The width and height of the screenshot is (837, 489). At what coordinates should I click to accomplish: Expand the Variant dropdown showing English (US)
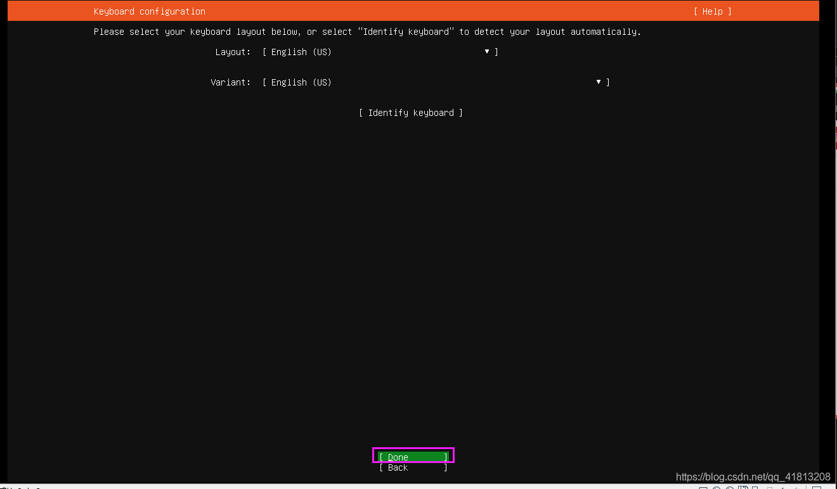click(436, 82)
